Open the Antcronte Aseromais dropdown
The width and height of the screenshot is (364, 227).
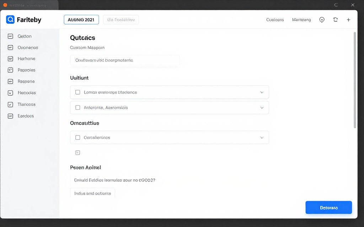(262, 107)
